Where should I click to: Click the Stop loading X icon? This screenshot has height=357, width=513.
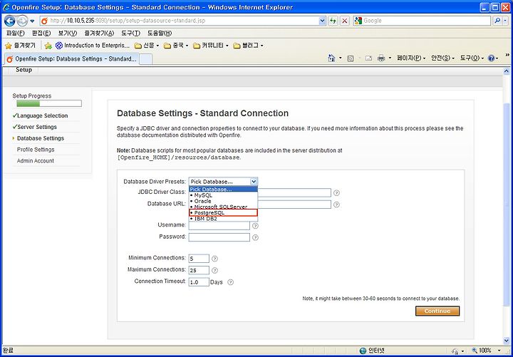pos(345,21)
